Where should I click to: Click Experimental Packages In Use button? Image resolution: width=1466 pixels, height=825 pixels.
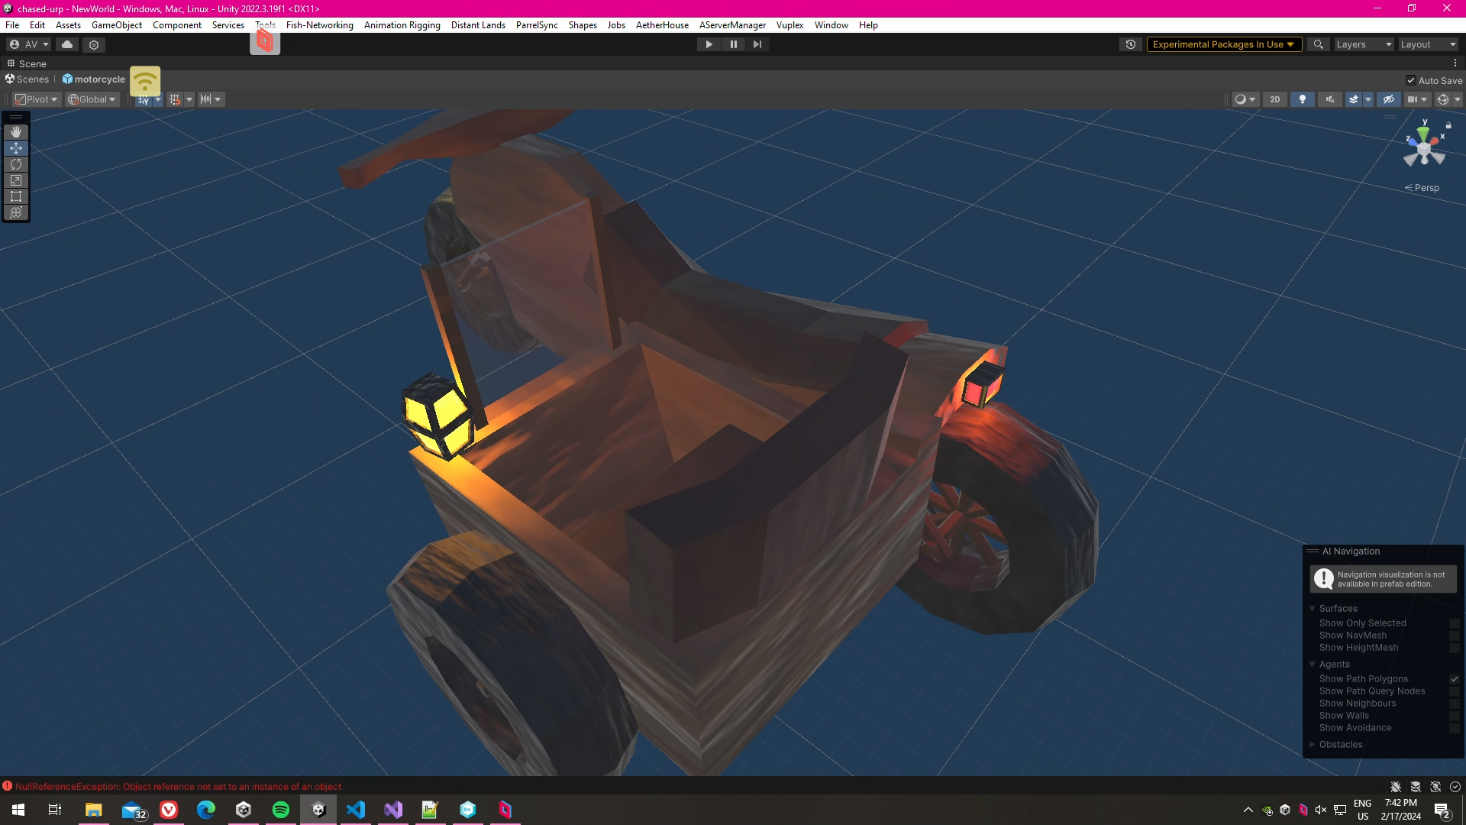pos(1223,44)
